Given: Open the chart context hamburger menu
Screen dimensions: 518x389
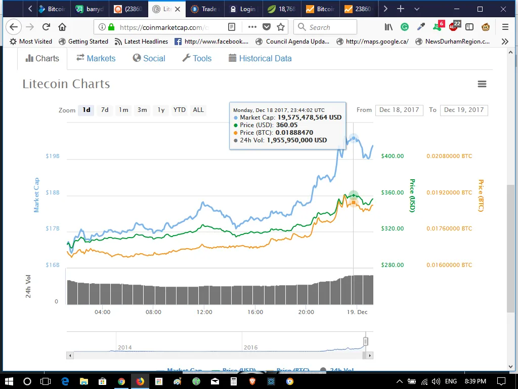Looking at the screenshot, I should [x=482, y=84].
